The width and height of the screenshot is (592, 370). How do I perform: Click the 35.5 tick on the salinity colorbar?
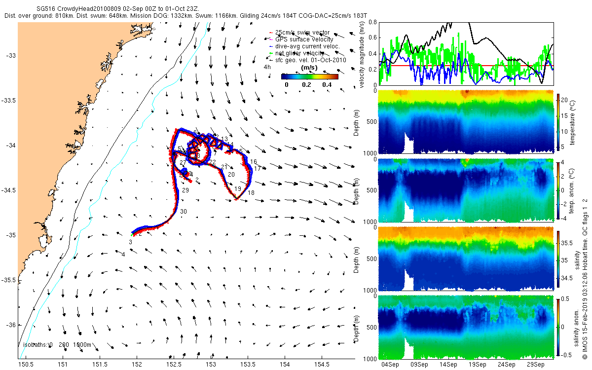point(566,243)
